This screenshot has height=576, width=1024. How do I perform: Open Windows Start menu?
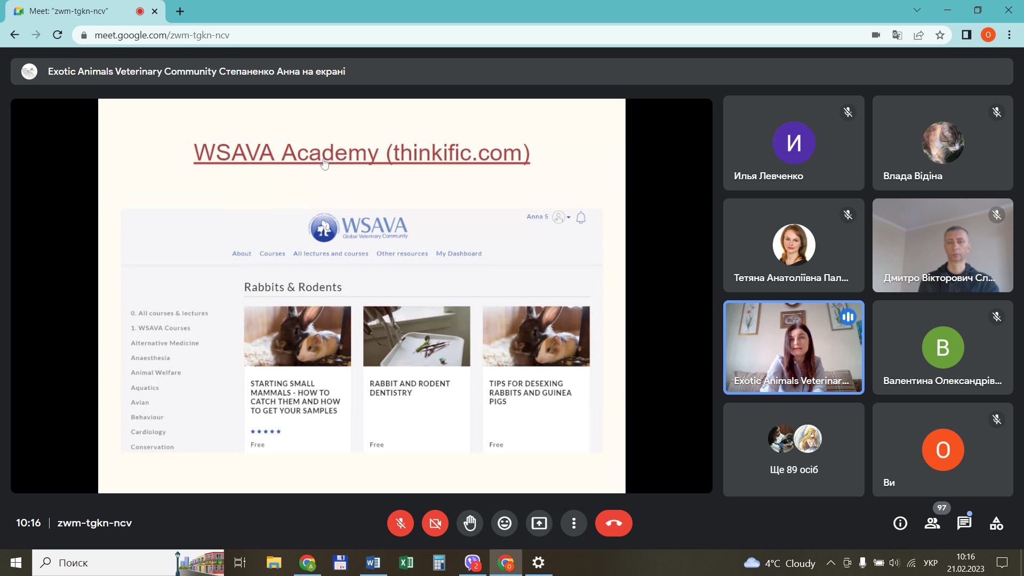click(x=16, y=563)
